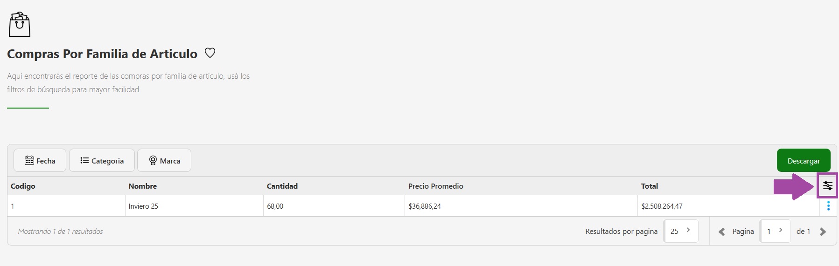Select the Invierno 25 row name cell
839x266 pixels.
(143, 206)
